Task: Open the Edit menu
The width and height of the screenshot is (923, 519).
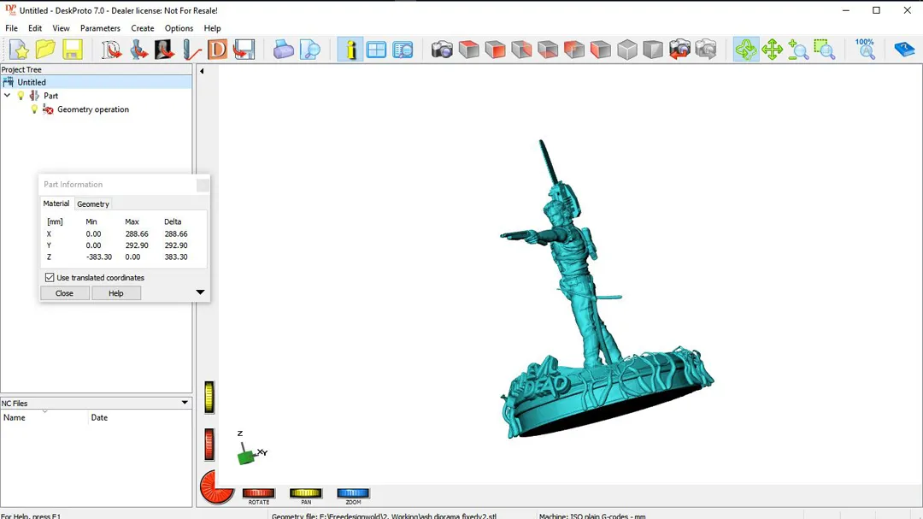Action: pos(35,28)
